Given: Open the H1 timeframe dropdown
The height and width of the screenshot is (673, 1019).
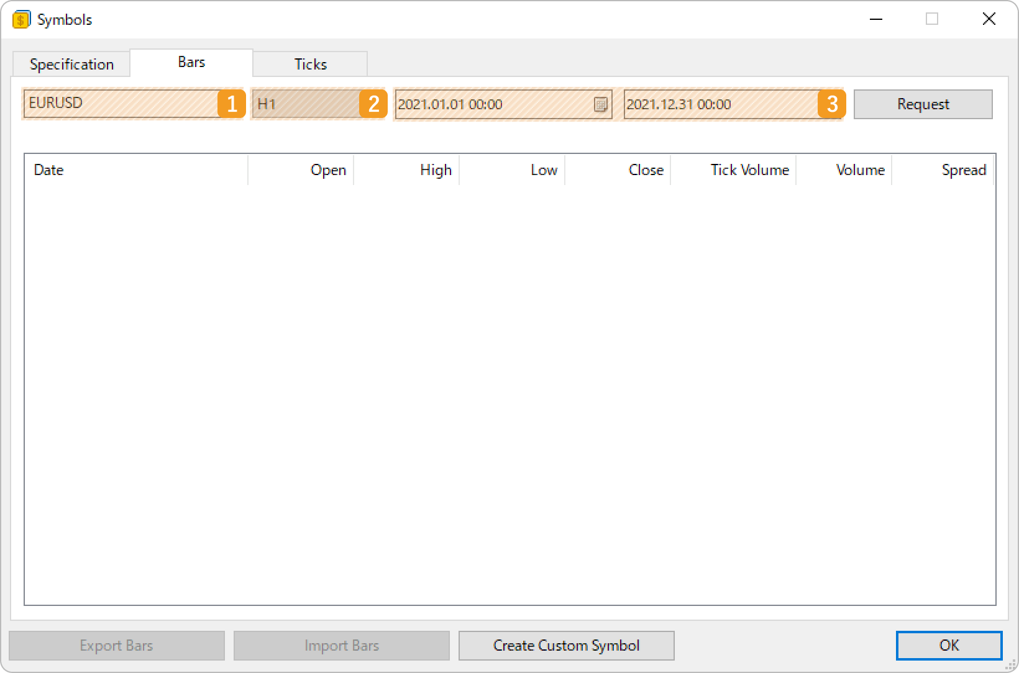Looking at the screenshot, I should tap(319, 104).
